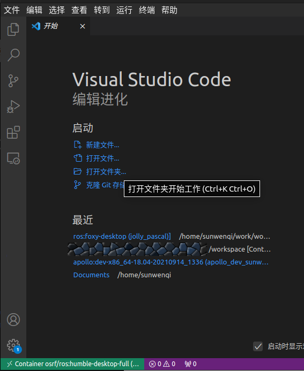Open the 运行 menu
The height and width of the screenshot is (371, 304).
124,10
